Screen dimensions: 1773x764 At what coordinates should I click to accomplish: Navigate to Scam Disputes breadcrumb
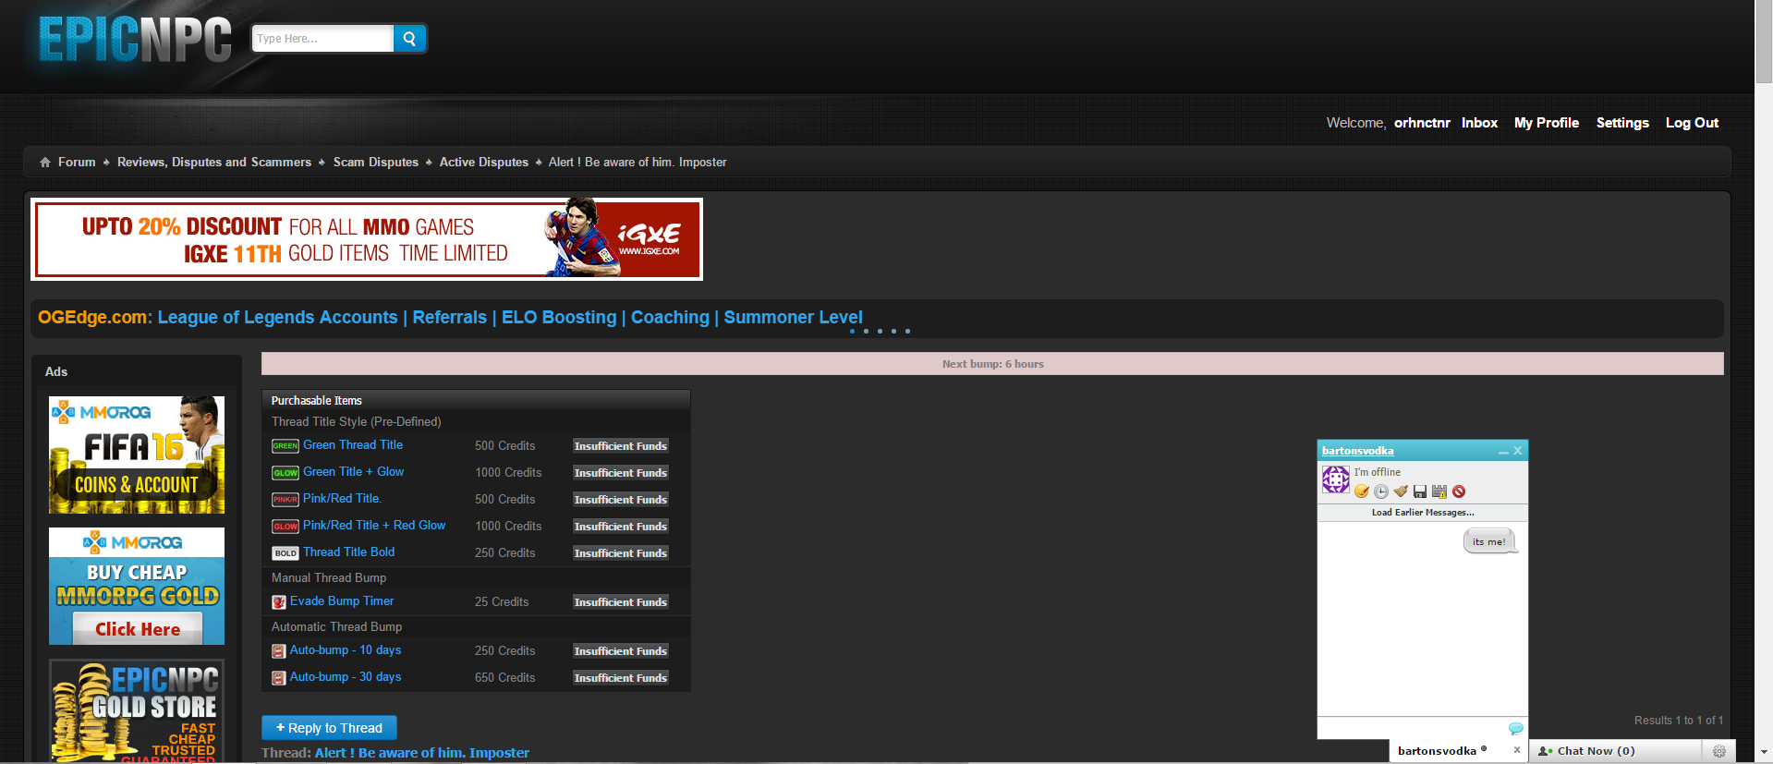point(376,163)
